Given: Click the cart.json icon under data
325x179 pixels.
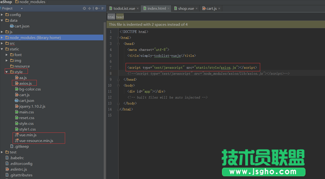Looking at the screenshot, I should click(x=12, y=26).
